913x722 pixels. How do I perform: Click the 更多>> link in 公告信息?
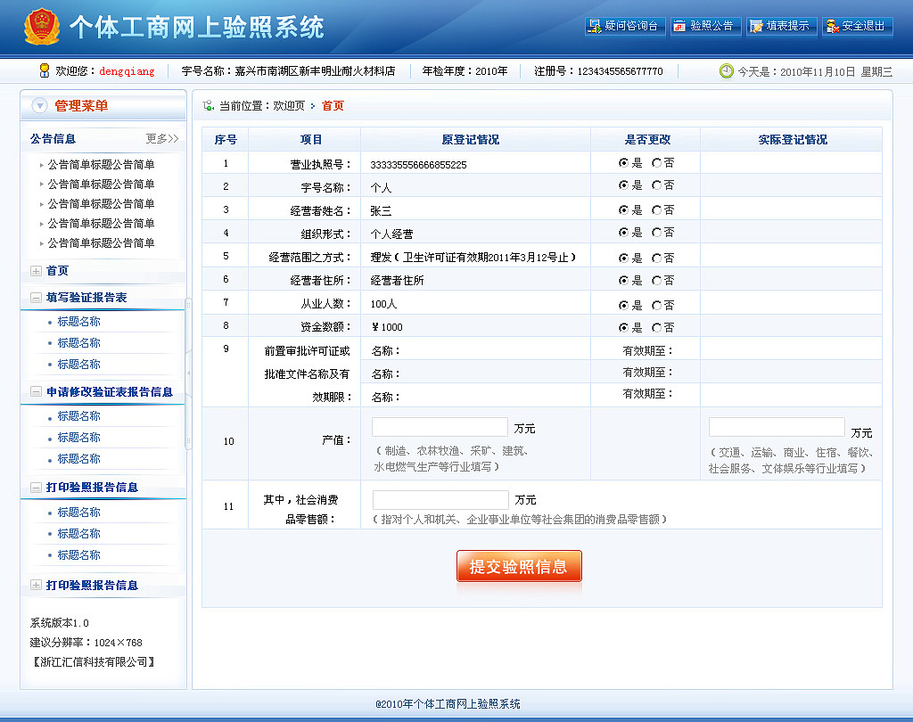pos(162,138)
